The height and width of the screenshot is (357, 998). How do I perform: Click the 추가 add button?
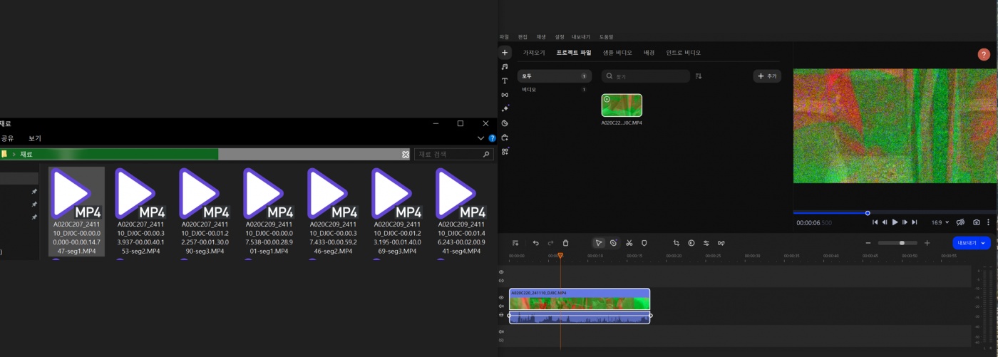click(x=767, y=76)
